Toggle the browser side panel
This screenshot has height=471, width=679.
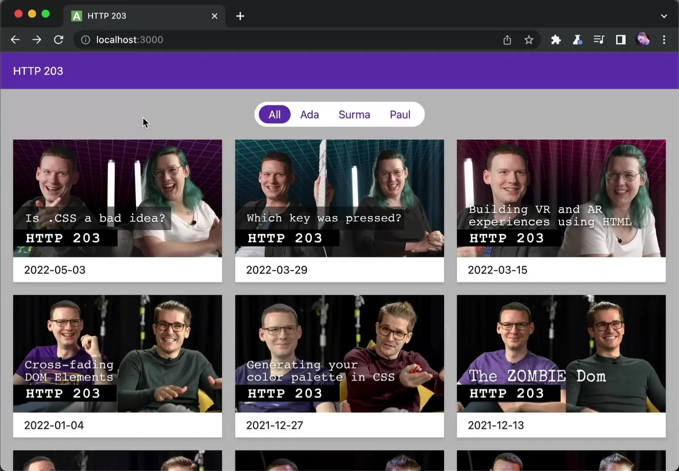[x=620, y=40]
